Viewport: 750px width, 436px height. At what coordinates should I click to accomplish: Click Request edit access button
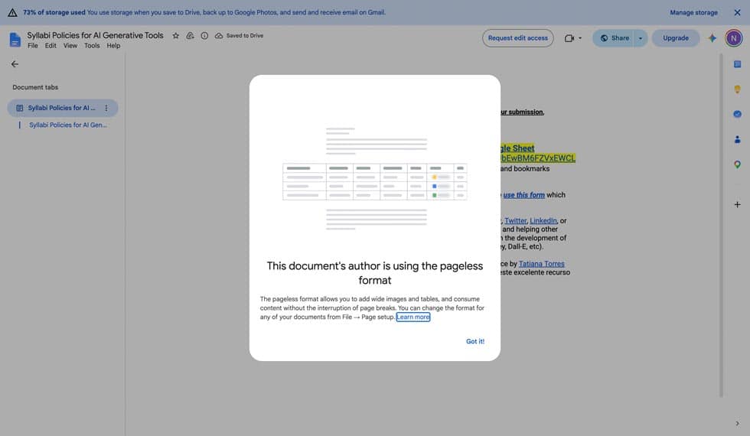pos(517,38)
